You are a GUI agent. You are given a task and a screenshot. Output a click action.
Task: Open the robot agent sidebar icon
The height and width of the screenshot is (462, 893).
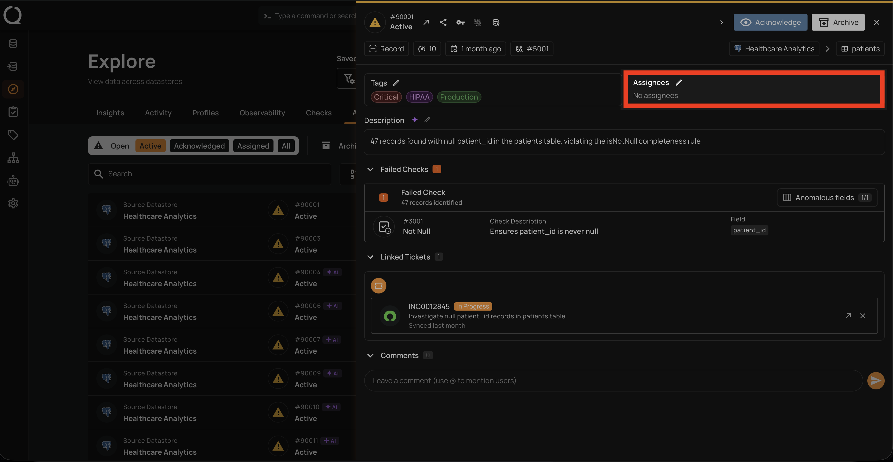point(13,180)
